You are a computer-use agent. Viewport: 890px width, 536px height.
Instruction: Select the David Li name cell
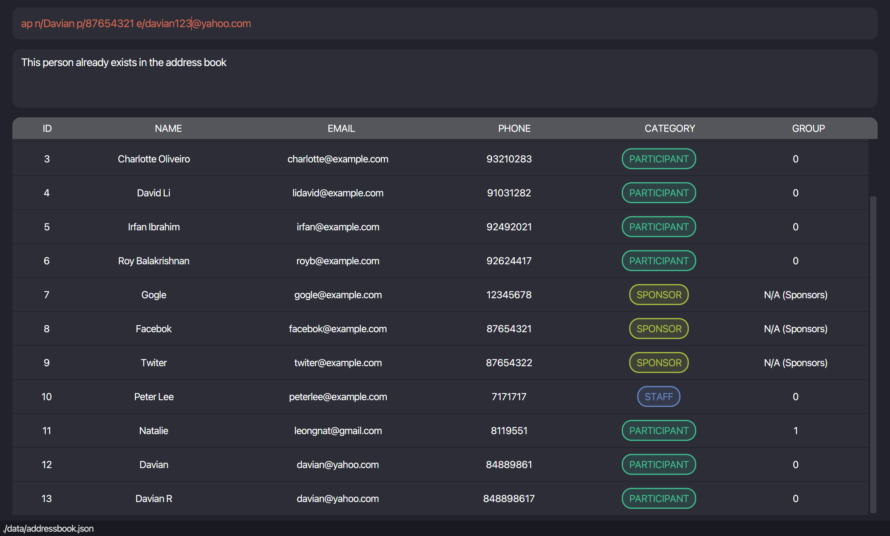[154, 193]
